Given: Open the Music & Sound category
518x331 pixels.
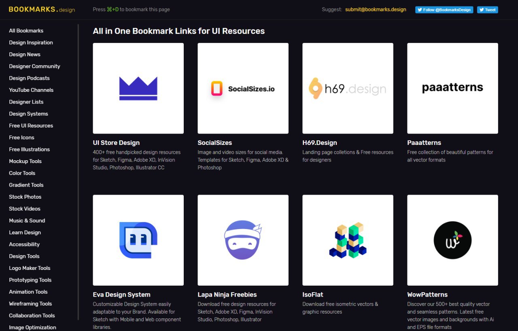Looking at the screenshot, I should click(27, 221).
